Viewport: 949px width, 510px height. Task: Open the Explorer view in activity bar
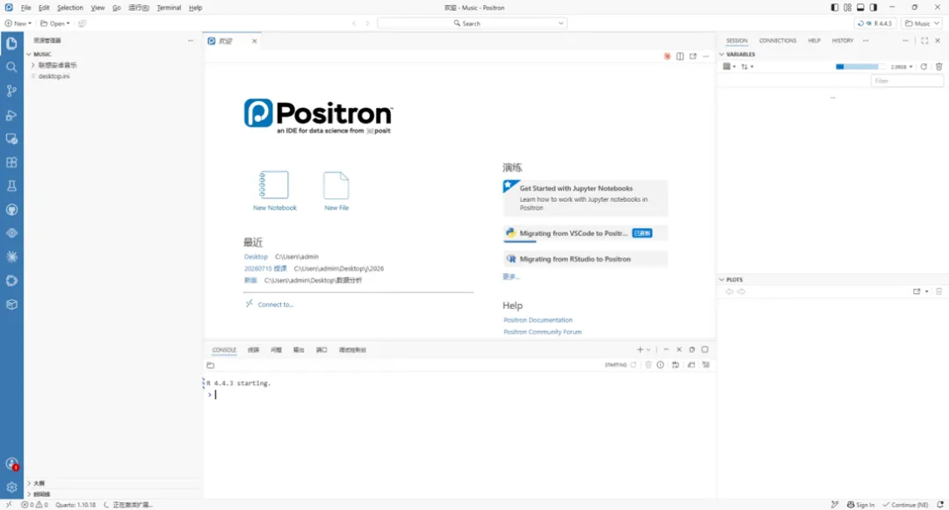(x=11, y=43)
